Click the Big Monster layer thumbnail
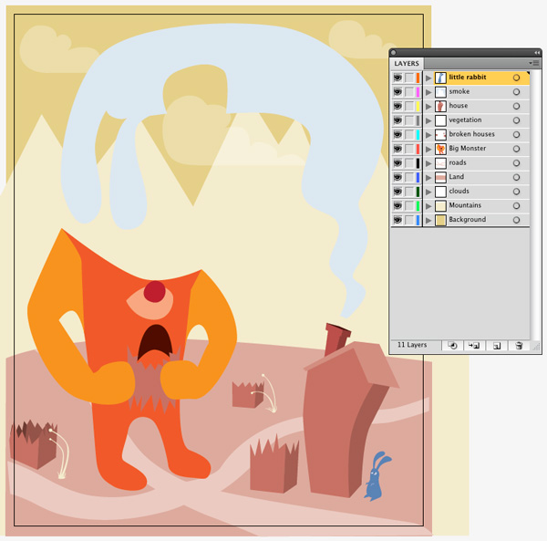547x541 pixels. click(x=440, y=149)
